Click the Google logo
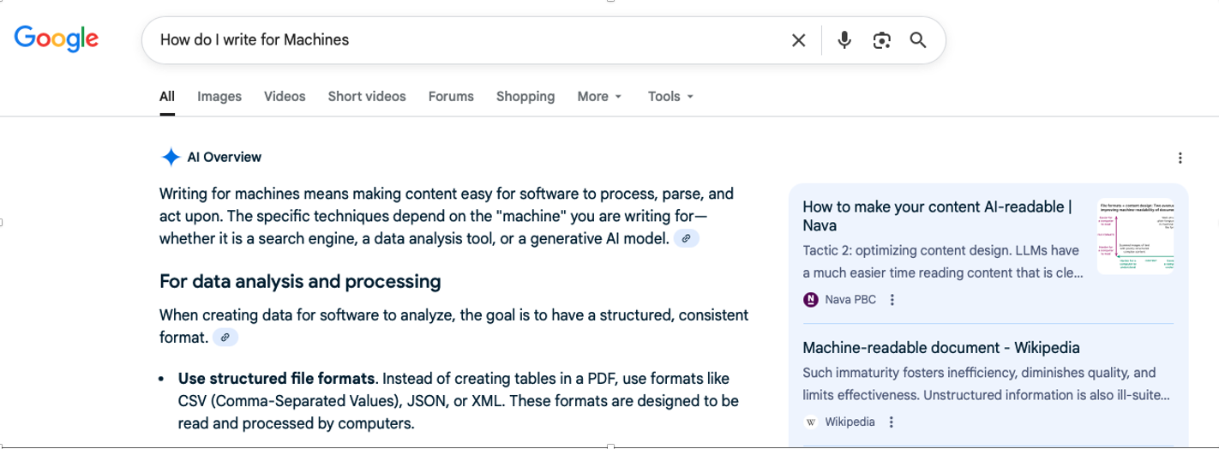The image size is (1219, 449). point(57,39)
